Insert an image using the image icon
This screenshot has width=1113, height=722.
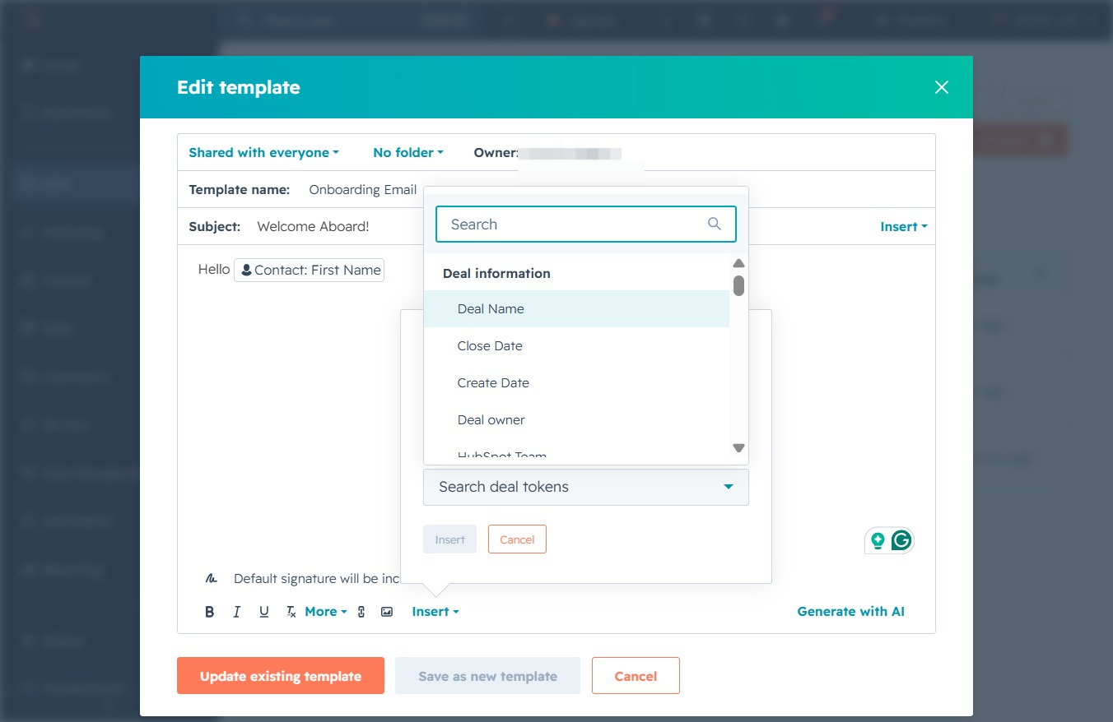(387, 612)
